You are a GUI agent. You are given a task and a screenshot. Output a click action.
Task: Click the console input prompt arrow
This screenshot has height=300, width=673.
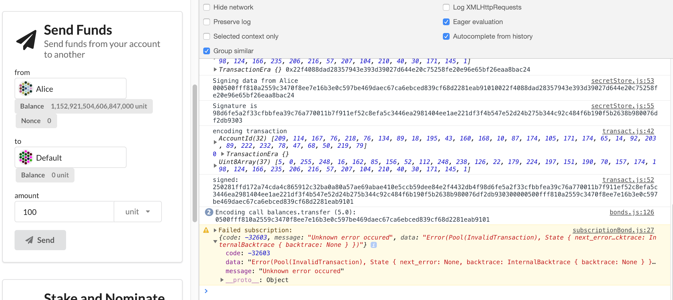pos(206,291)
